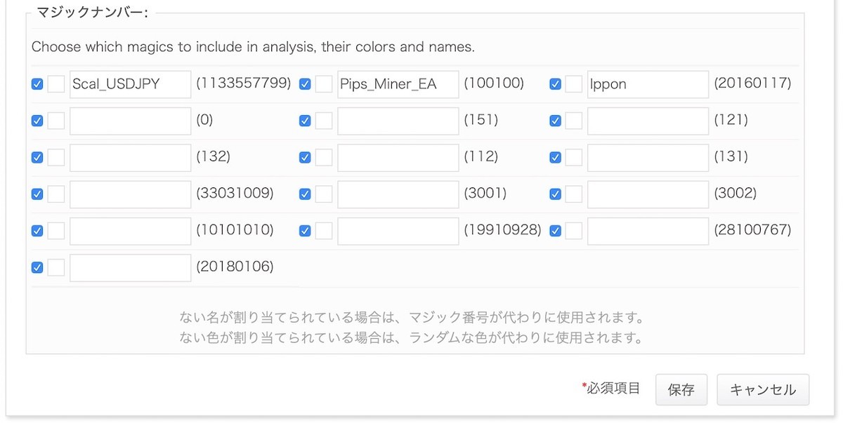Image resolution: width=843 pixels, height=423 pixels.
Task: Toggle the Pips_Miner_EA inclusion checkbox
Action: coord(305,84)
